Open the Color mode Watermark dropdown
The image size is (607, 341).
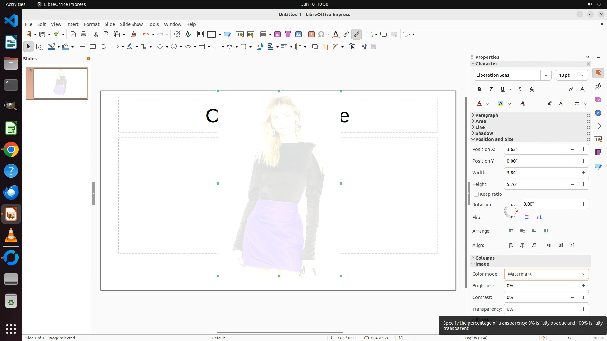tap(546, 274)
